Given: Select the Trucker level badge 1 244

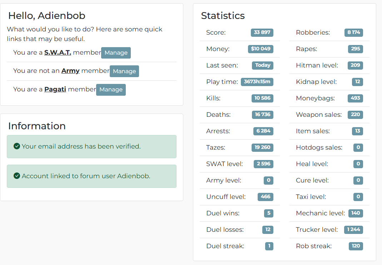Looking at the screenshot, I should click(353, 229).
